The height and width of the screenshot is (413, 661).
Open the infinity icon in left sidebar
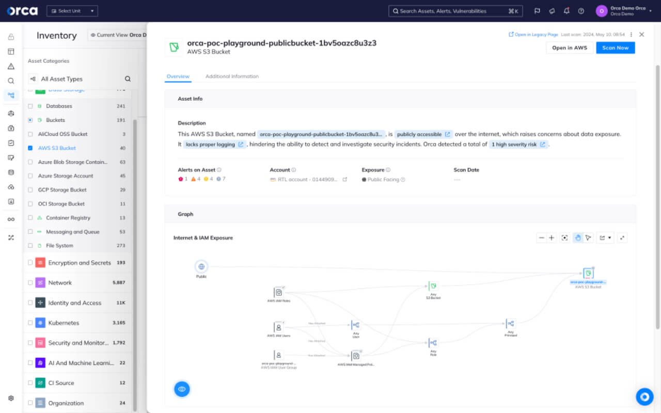(11, 219)
